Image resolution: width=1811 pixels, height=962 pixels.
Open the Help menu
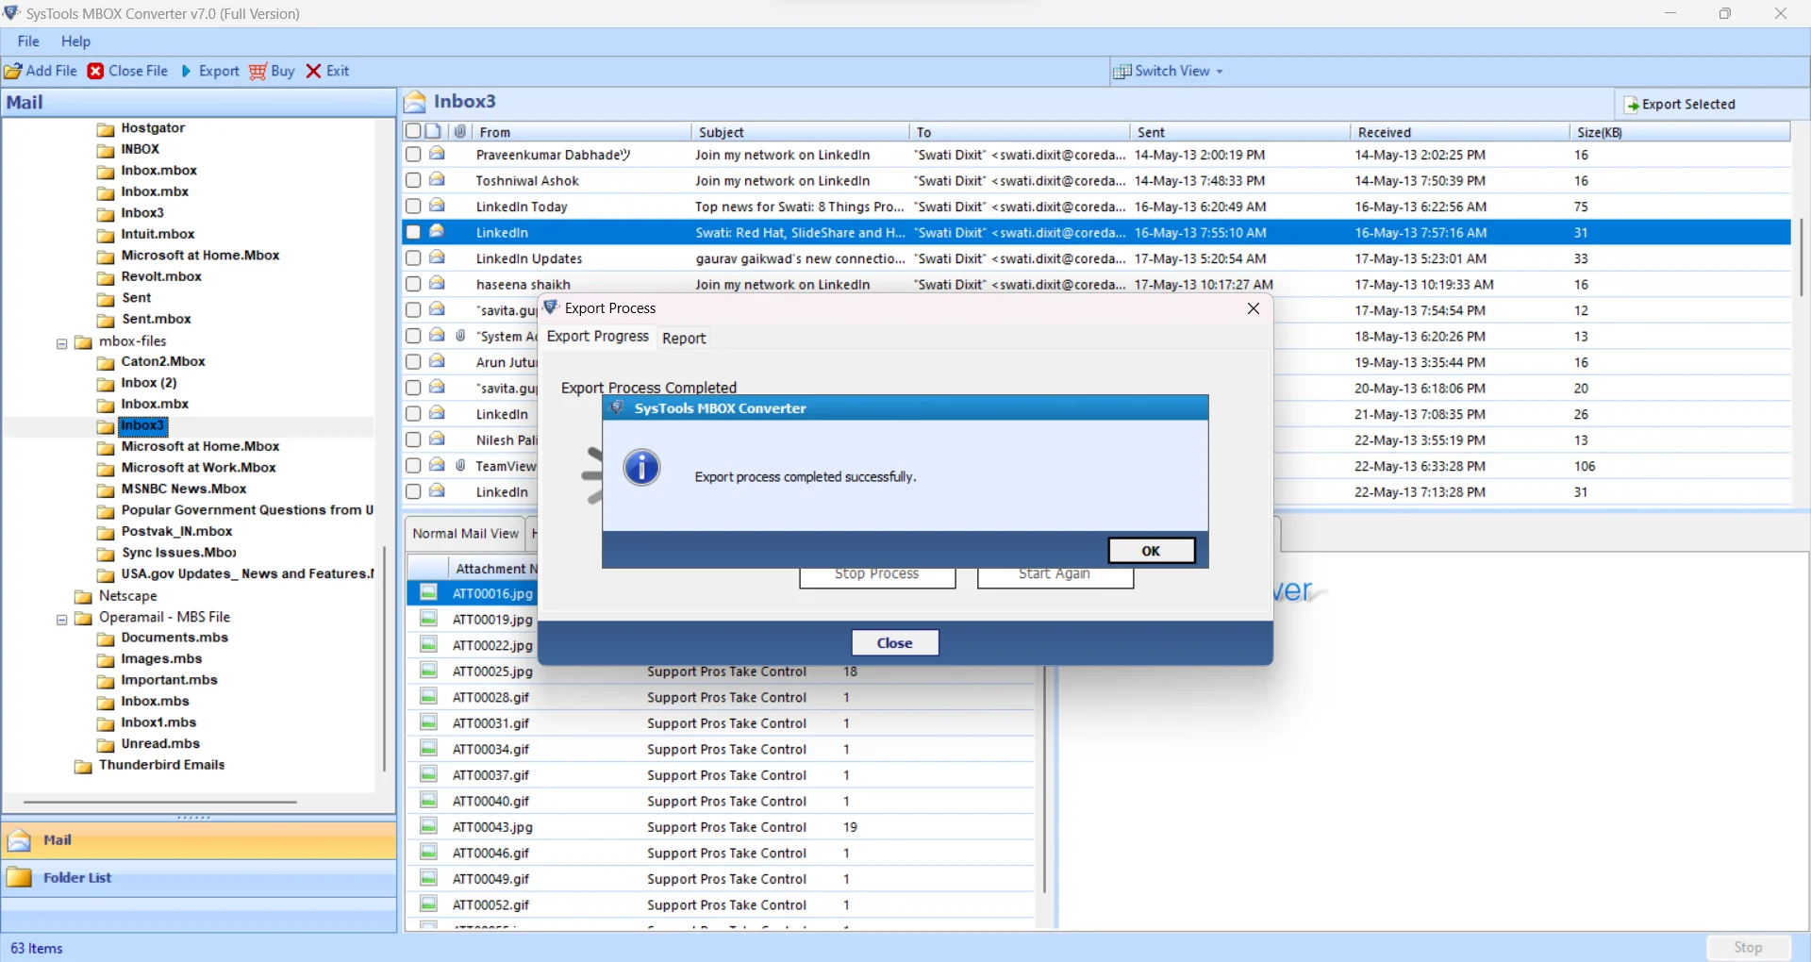(75, 41)
